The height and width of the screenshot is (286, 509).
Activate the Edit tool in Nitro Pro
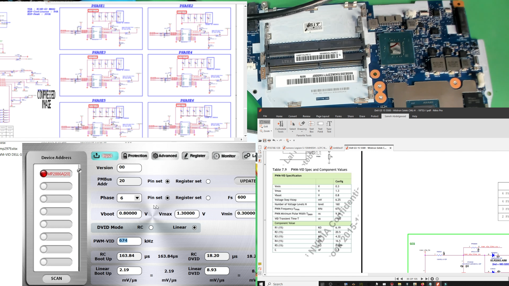[264, 126]
